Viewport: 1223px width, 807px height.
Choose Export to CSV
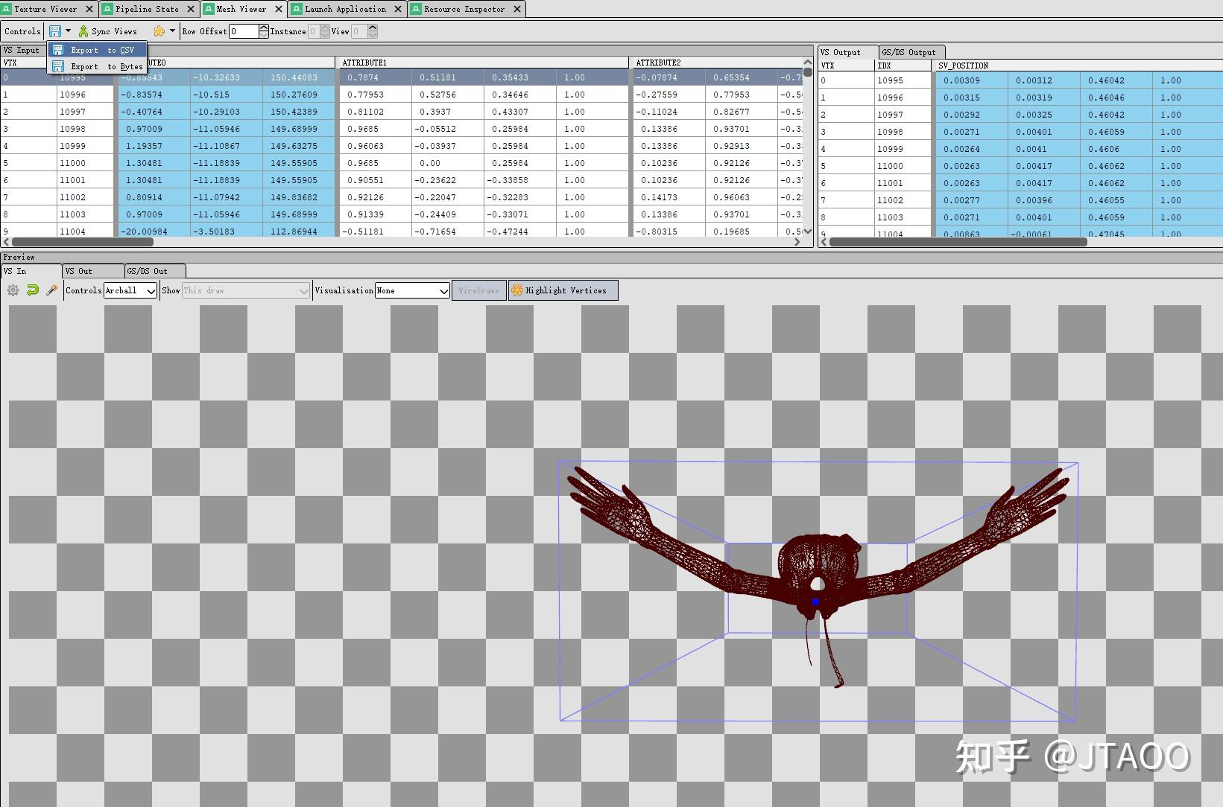(98, 50)
